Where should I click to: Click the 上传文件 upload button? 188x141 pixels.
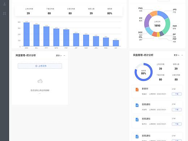pos(40,66)
